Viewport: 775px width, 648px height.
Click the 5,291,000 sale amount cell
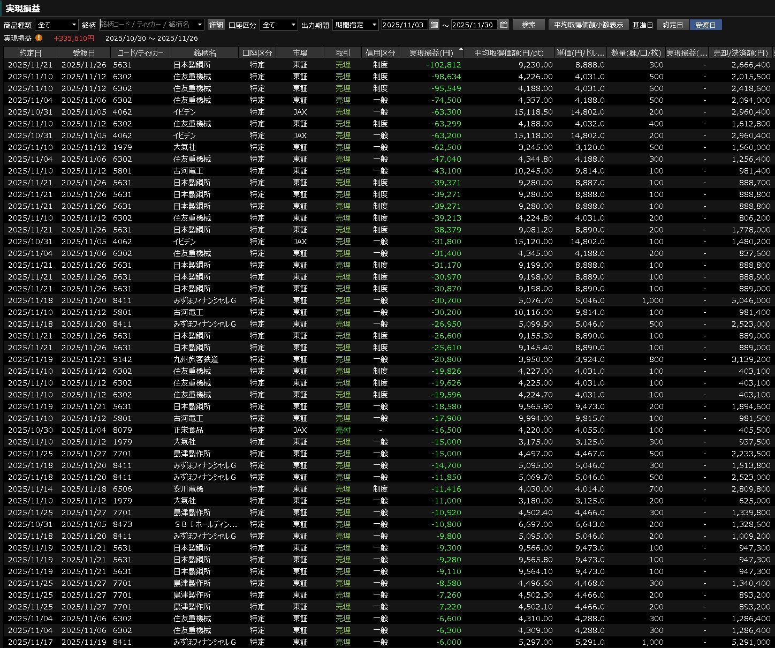pyautogui.click(x=751, y=642)
